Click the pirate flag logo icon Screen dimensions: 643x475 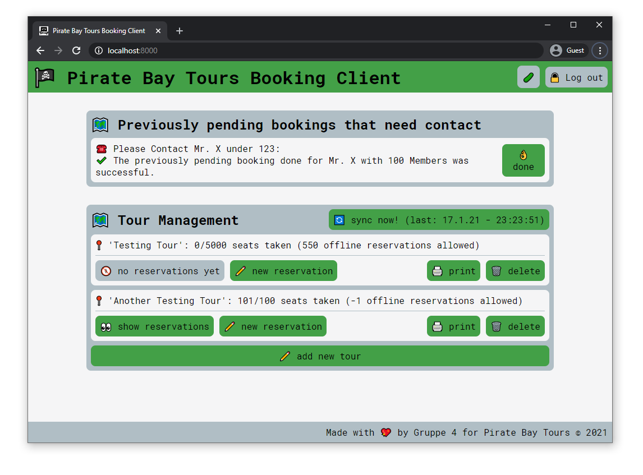tap(45, 77)
